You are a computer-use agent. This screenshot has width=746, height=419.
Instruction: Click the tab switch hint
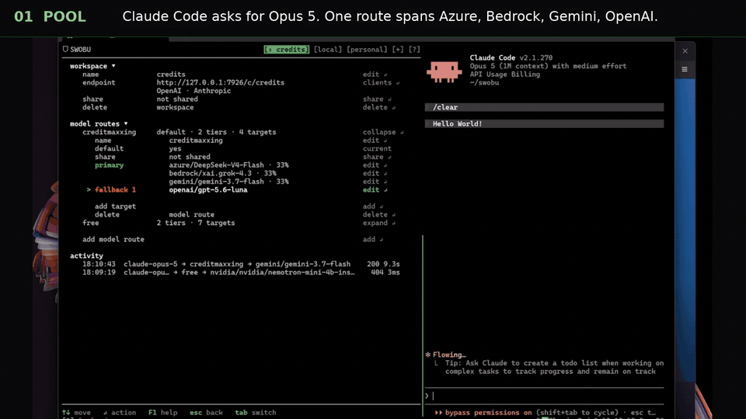click(x=256, y=412)
